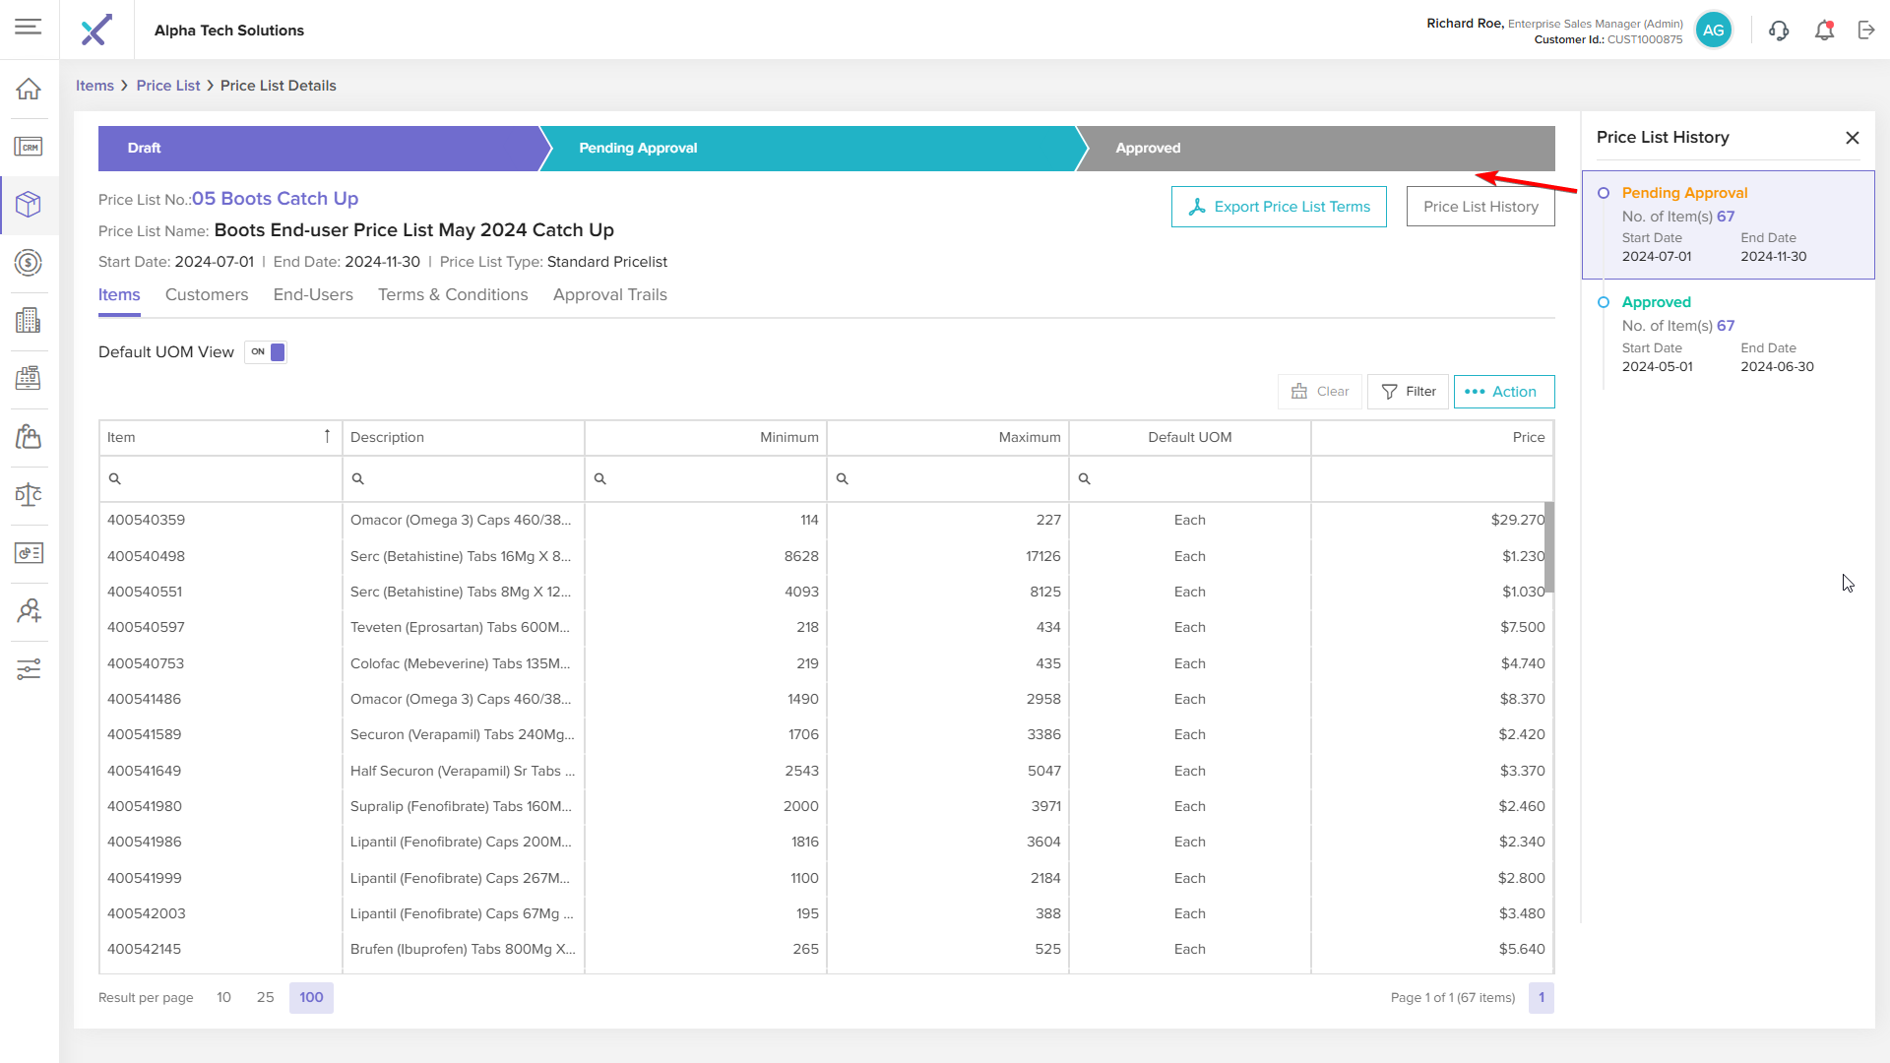This screenshot has width=1890, height=1063.
Task: Open the CRM sidebar icon
Action: coord(29,147)
